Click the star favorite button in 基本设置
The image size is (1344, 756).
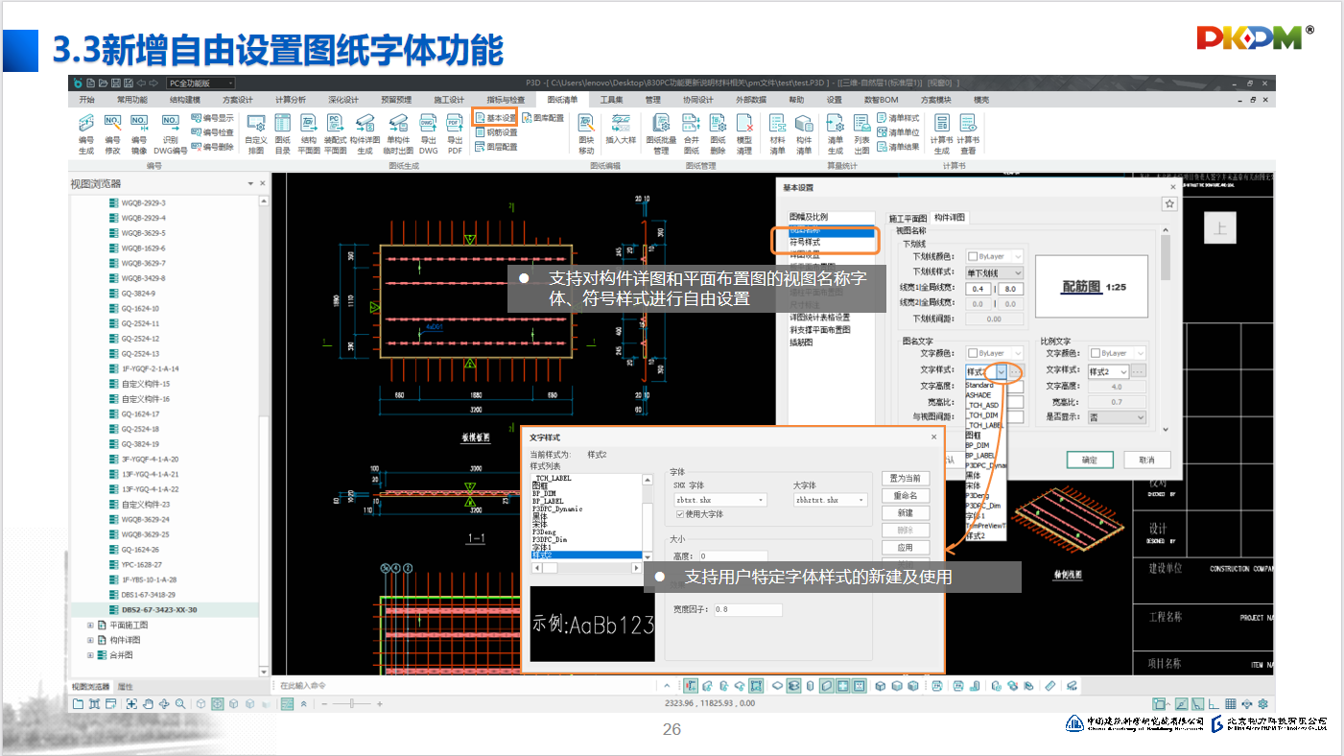click(x=1169, y=203)
